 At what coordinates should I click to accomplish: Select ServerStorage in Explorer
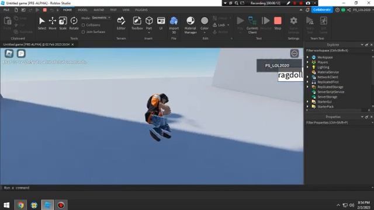tap(327, 97)
